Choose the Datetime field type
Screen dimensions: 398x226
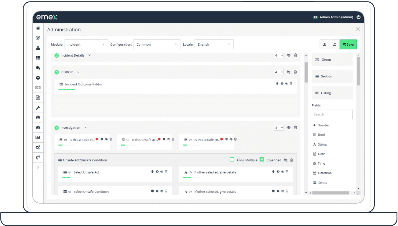coord(322,173)
